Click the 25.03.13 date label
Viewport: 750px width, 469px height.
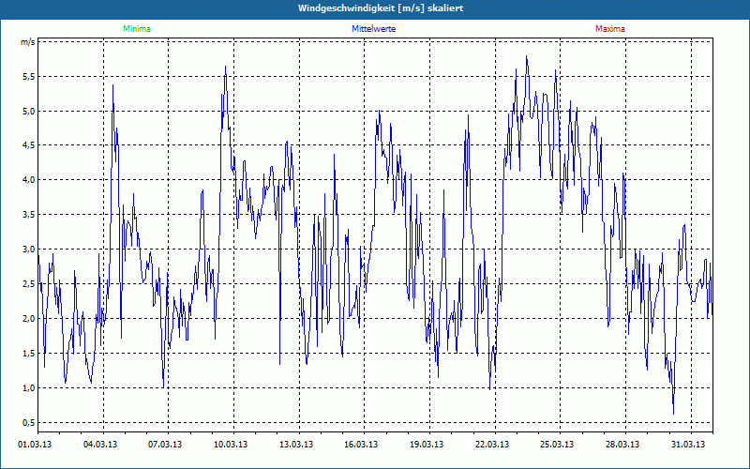click(557, 444)
